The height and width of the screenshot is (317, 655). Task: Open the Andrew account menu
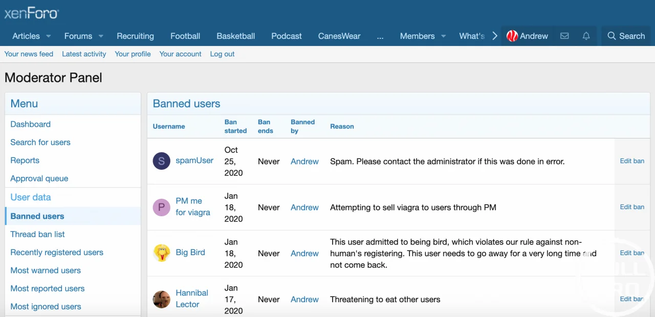(x=527, y=36)
